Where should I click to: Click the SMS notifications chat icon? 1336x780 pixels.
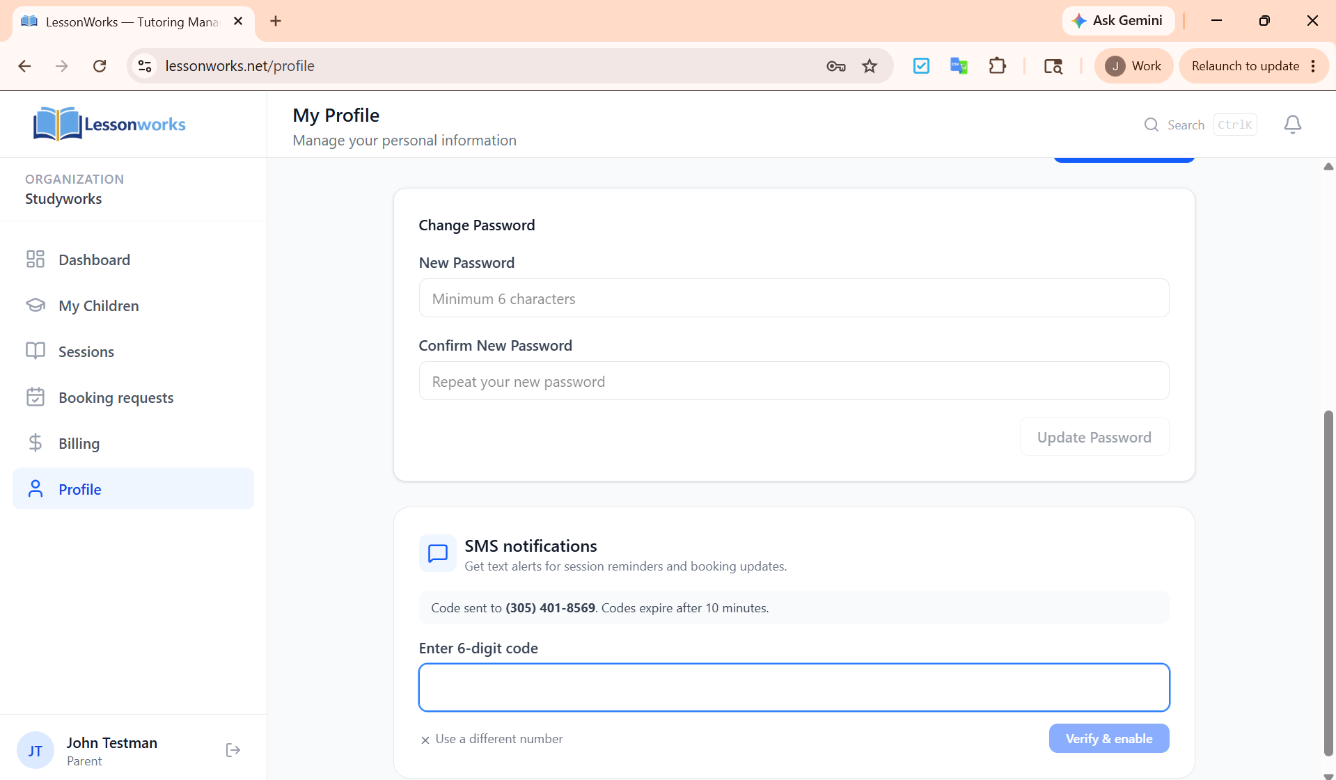[x=438, y=553]
